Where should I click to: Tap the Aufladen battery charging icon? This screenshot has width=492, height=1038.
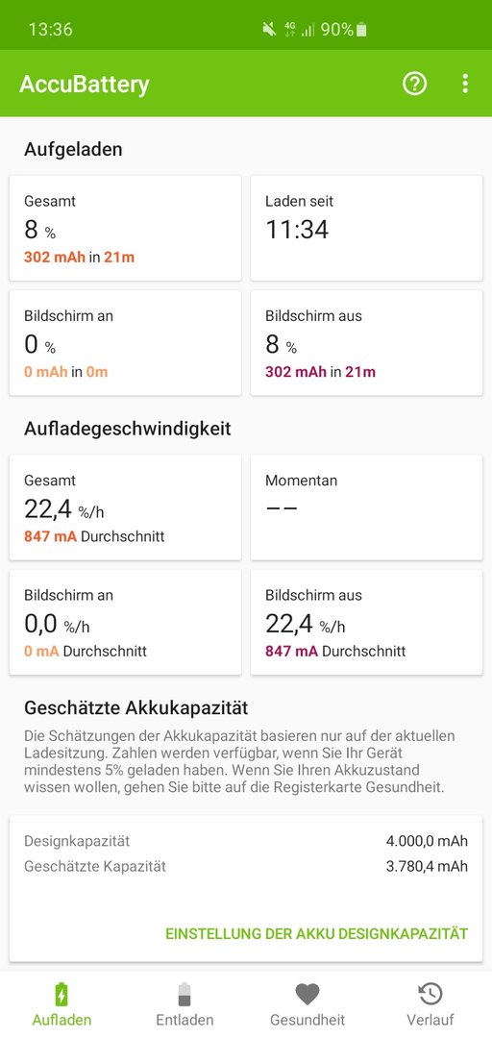61,994
